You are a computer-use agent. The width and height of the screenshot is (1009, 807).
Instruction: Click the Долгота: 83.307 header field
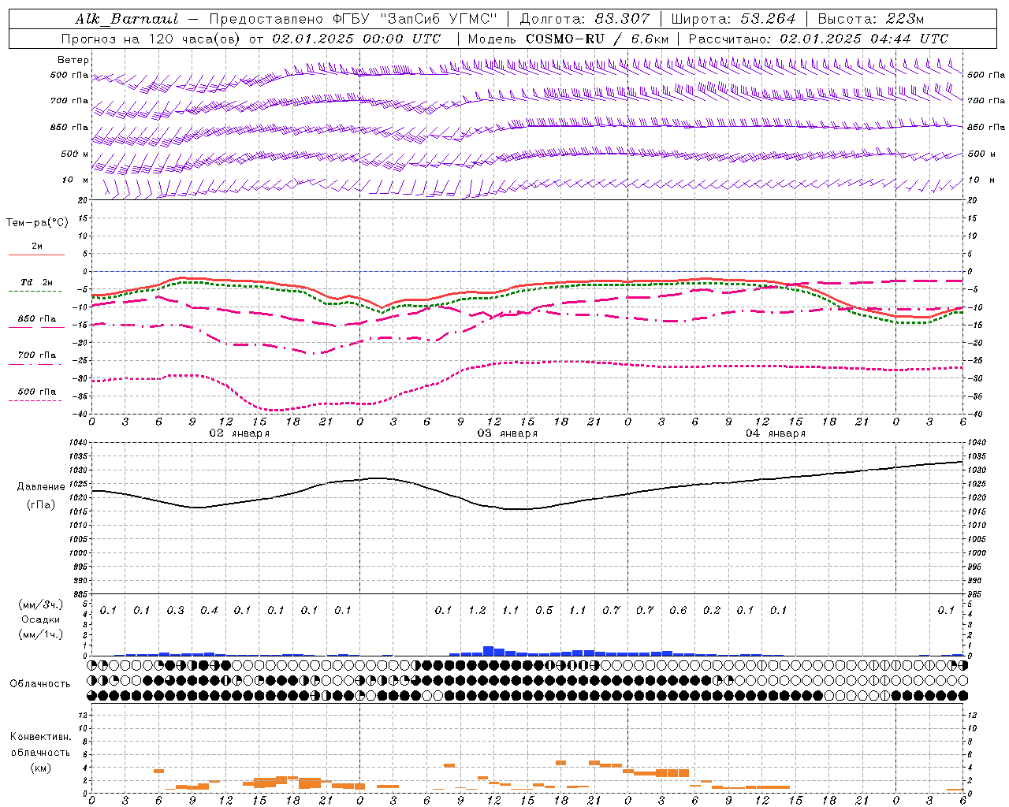click(585, 19)
